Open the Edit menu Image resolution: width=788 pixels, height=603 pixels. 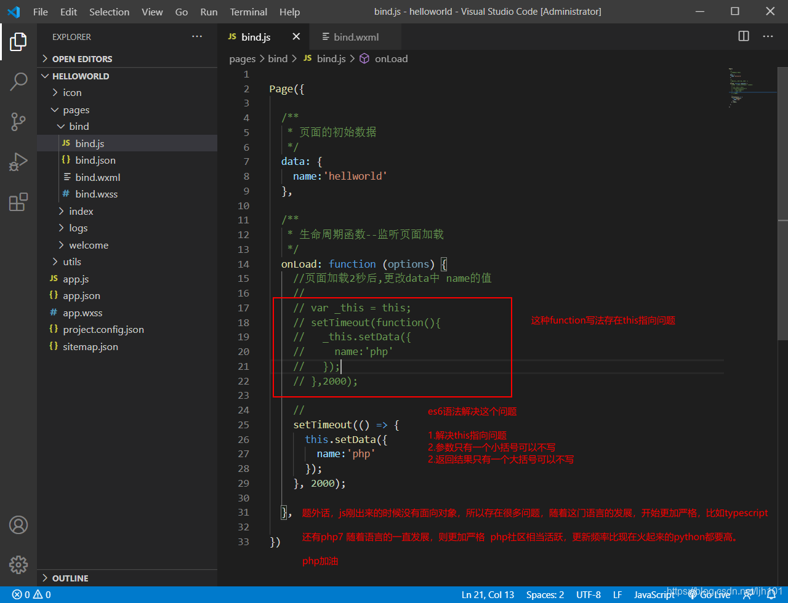pyautogui.click(x=69, y=12)
